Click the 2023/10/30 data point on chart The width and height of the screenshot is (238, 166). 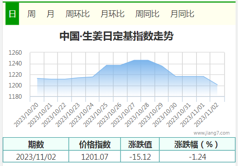pos(175,76)
